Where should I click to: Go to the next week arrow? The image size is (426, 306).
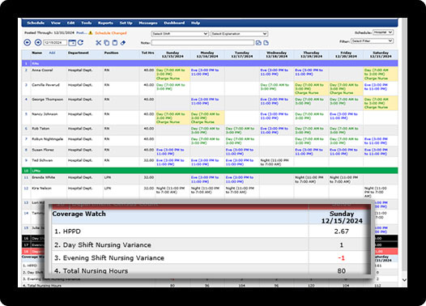pyautogui.click(x=38, y=42)
